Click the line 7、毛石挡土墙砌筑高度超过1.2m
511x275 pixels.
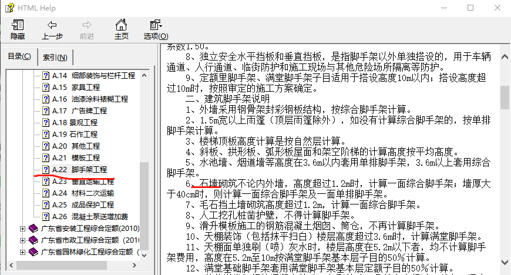coord(304,204)
